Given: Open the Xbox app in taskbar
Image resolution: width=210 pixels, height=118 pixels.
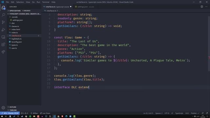Looking at the screenshot, I should pos(26,116).
